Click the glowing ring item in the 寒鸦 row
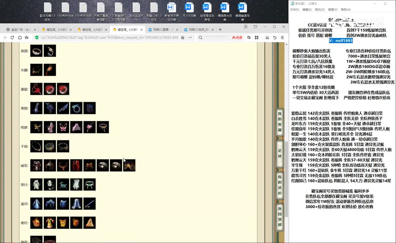Viewport: 396px width, 243px height. point(76,108)
